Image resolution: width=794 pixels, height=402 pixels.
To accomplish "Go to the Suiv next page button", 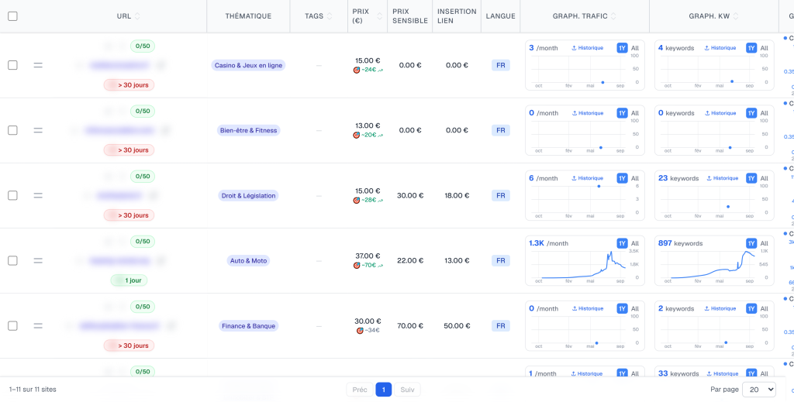I will pos(407,390).
